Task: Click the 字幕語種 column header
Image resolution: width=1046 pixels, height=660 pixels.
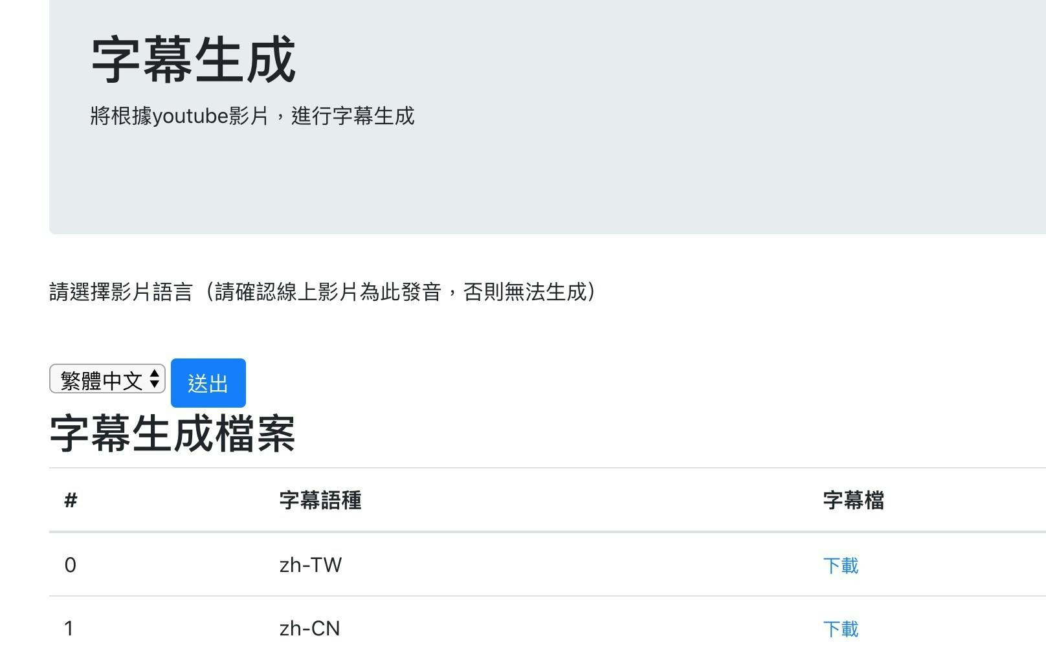Action: point(320,500)
